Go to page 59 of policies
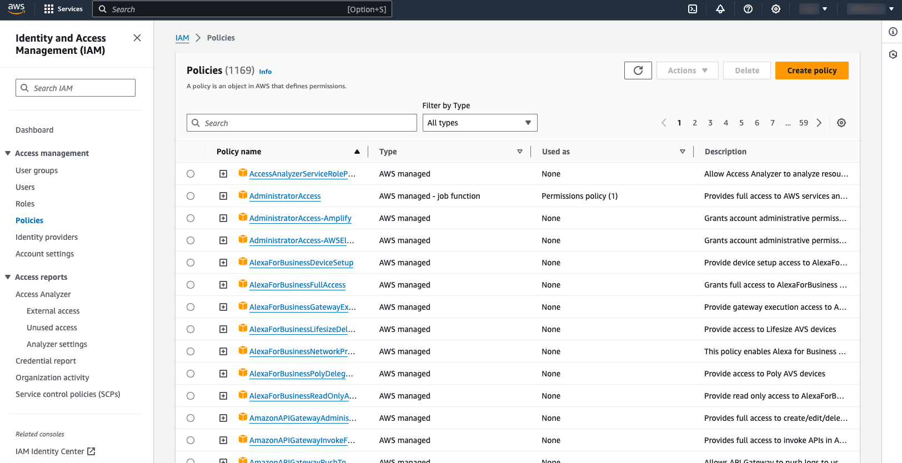The width and height of the screenshot is (902, 463). 804,123
